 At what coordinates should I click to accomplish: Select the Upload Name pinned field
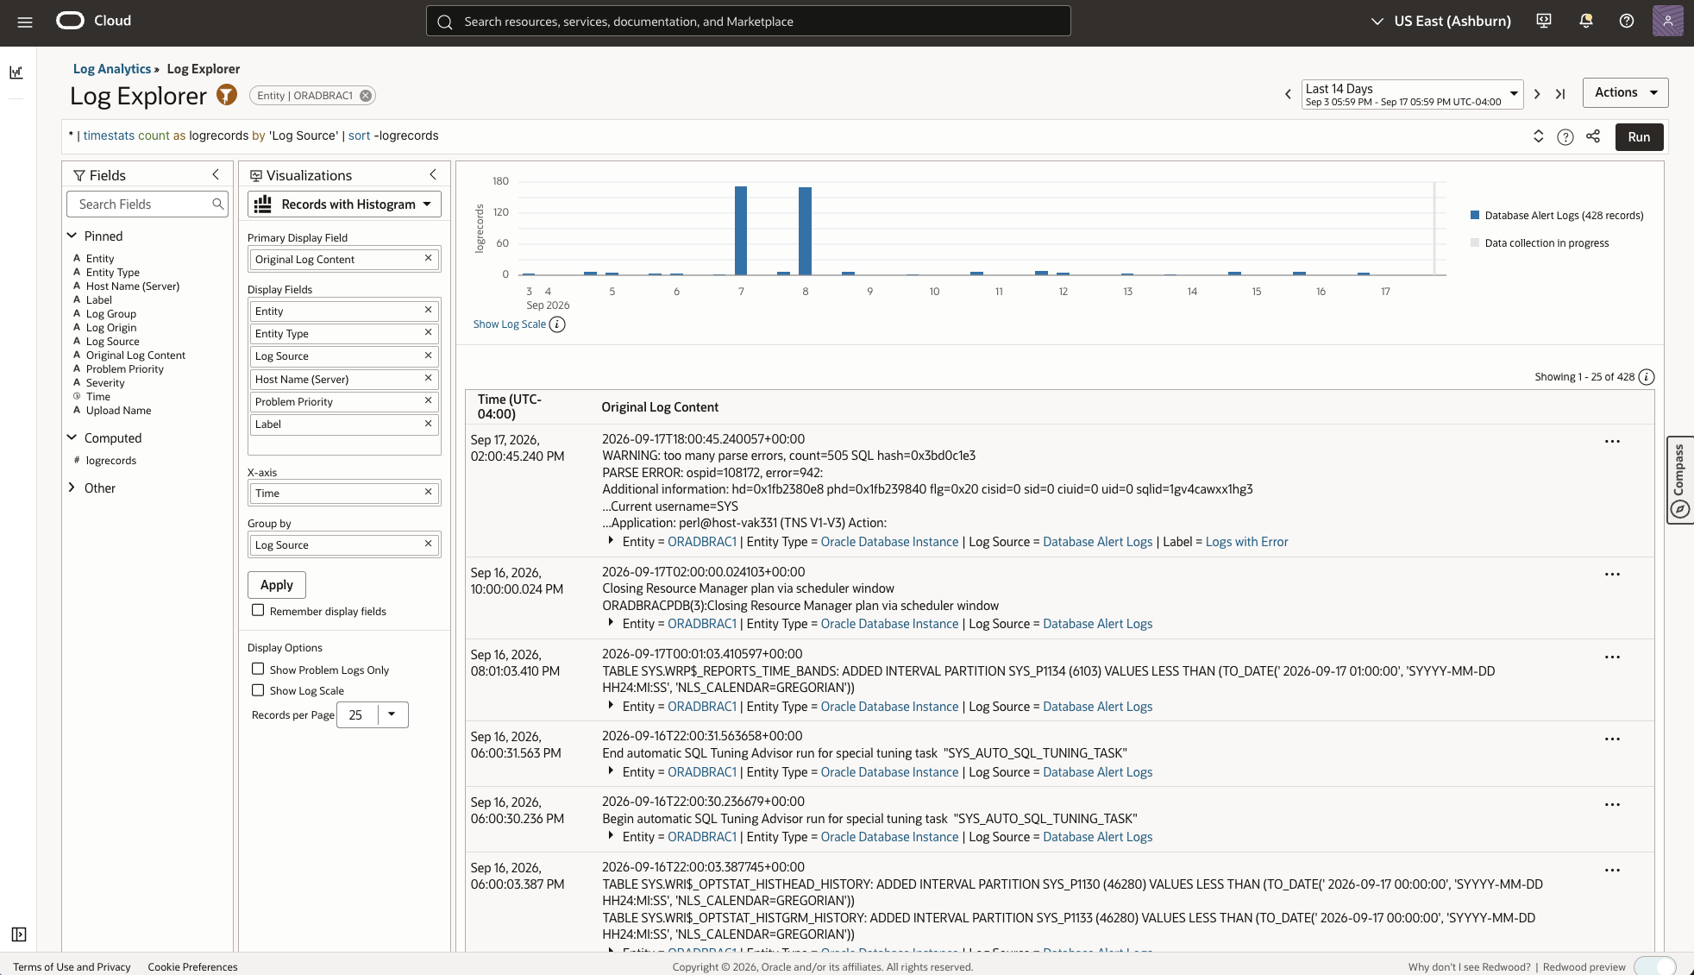click(118, 410)
